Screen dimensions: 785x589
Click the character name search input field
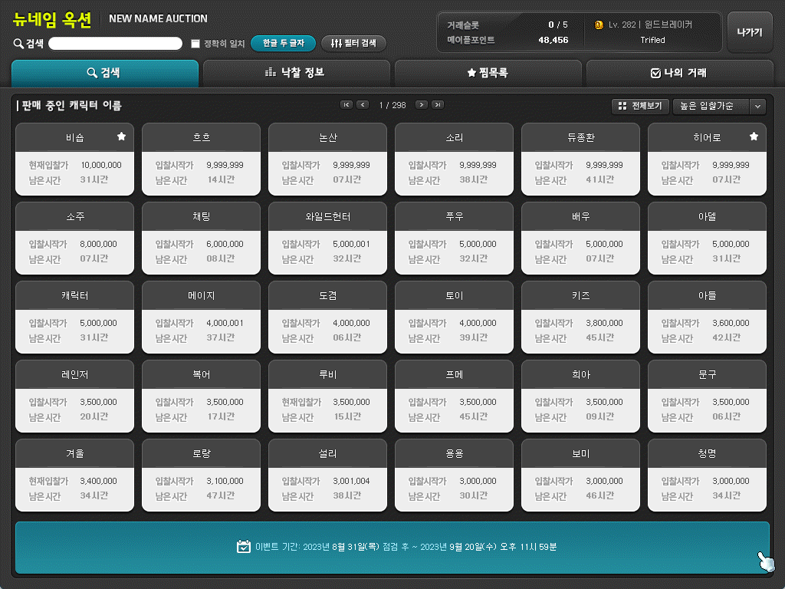pos(115,44)
